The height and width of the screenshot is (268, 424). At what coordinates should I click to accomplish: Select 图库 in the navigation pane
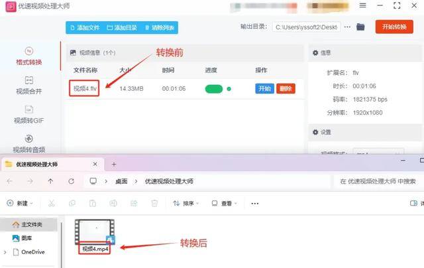click(23, 238)
